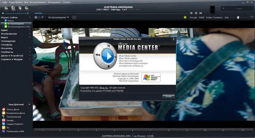Click the grid view icon beside size slider

[252, 17]
